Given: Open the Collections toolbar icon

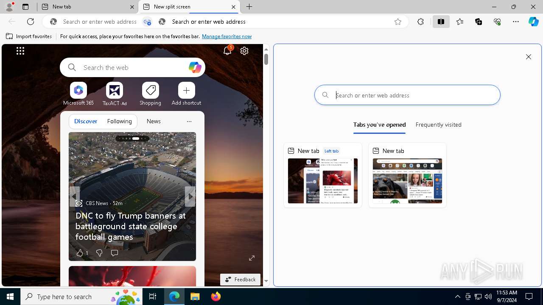Looking at the screenshot, I should 479,22.
